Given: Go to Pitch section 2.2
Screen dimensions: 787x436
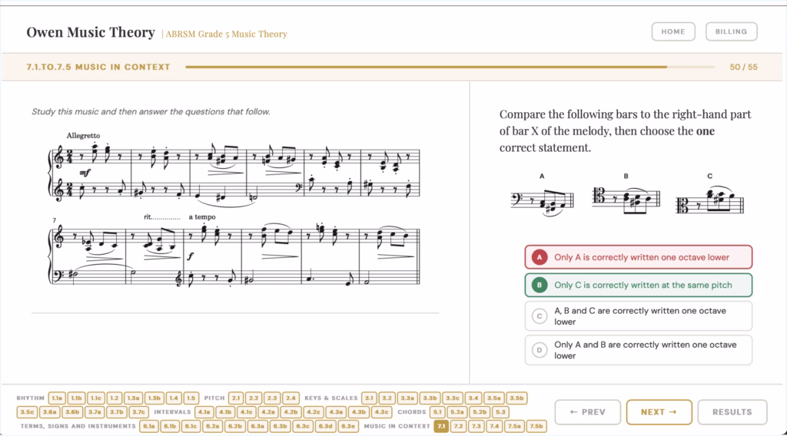Looking at the screenshot, I should 254,398.
